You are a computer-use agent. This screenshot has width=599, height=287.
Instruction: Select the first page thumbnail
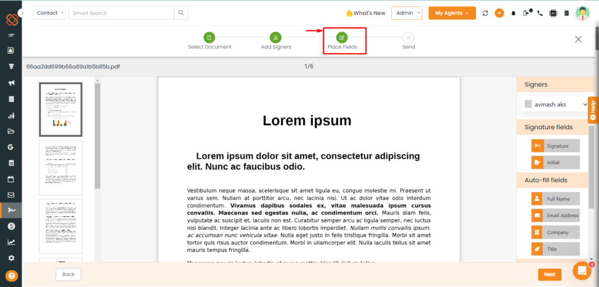(60, 109)
